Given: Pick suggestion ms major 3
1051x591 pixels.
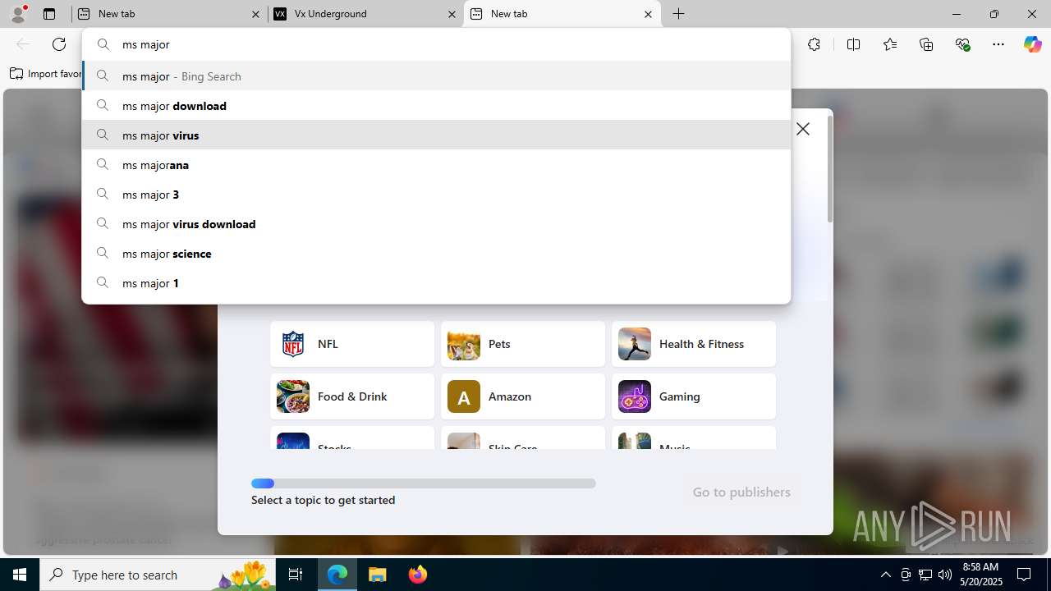Looking at the screenshot, I should (436, 195).
